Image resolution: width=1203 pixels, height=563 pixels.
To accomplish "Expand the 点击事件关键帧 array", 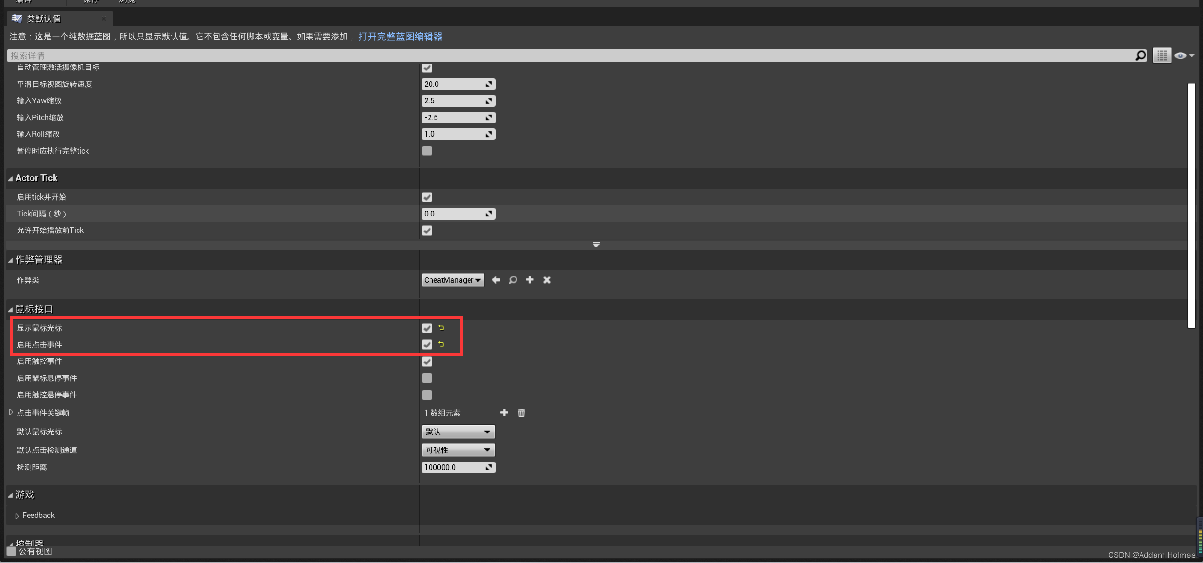I will (11, 412).
